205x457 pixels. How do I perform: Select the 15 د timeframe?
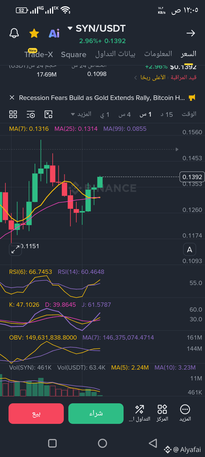(167, 115)
